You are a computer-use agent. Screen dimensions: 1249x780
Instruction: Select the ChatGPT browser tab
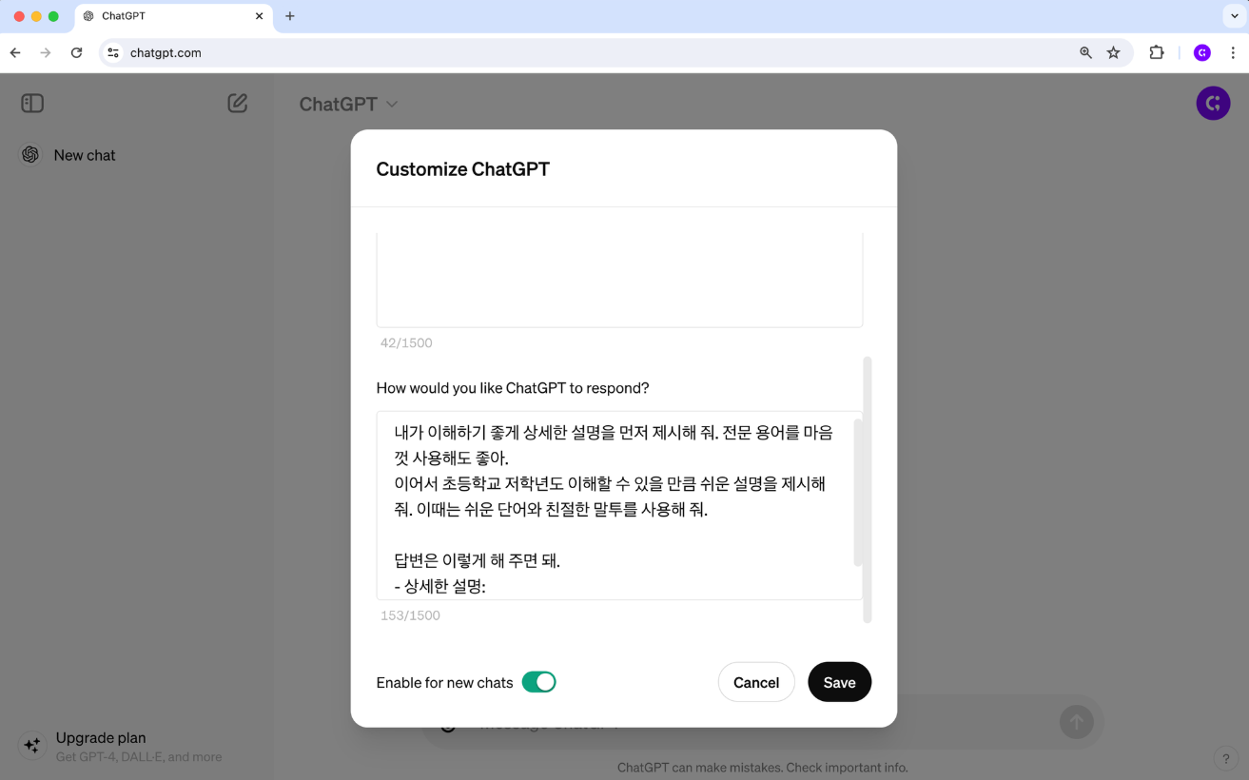point(171,16)
